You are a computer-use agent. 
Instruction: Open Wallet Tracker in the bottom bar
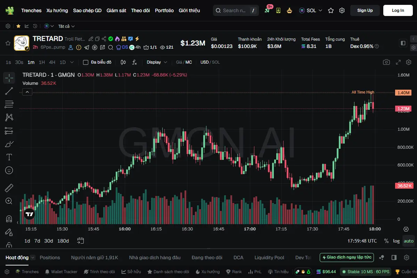61,272
